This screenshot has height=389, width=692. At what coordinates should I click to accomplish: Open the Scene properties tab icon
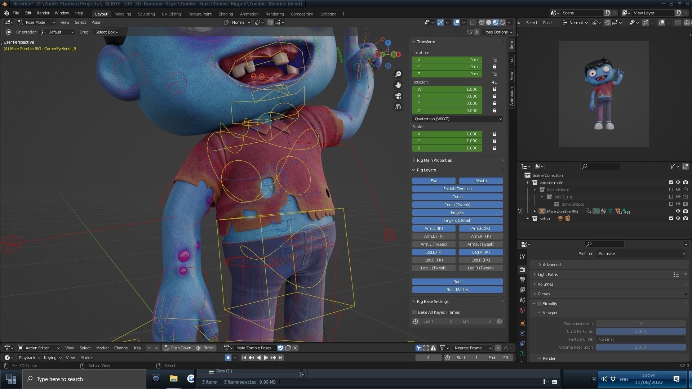(522, 300)
